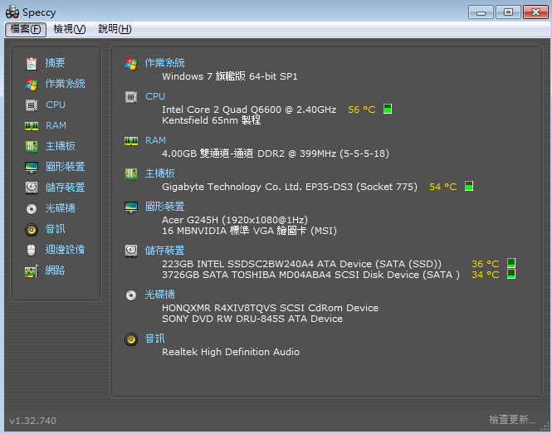Click the green indicator beside 36 °C SSD
The image size is (552, 434).
(511, 263)
